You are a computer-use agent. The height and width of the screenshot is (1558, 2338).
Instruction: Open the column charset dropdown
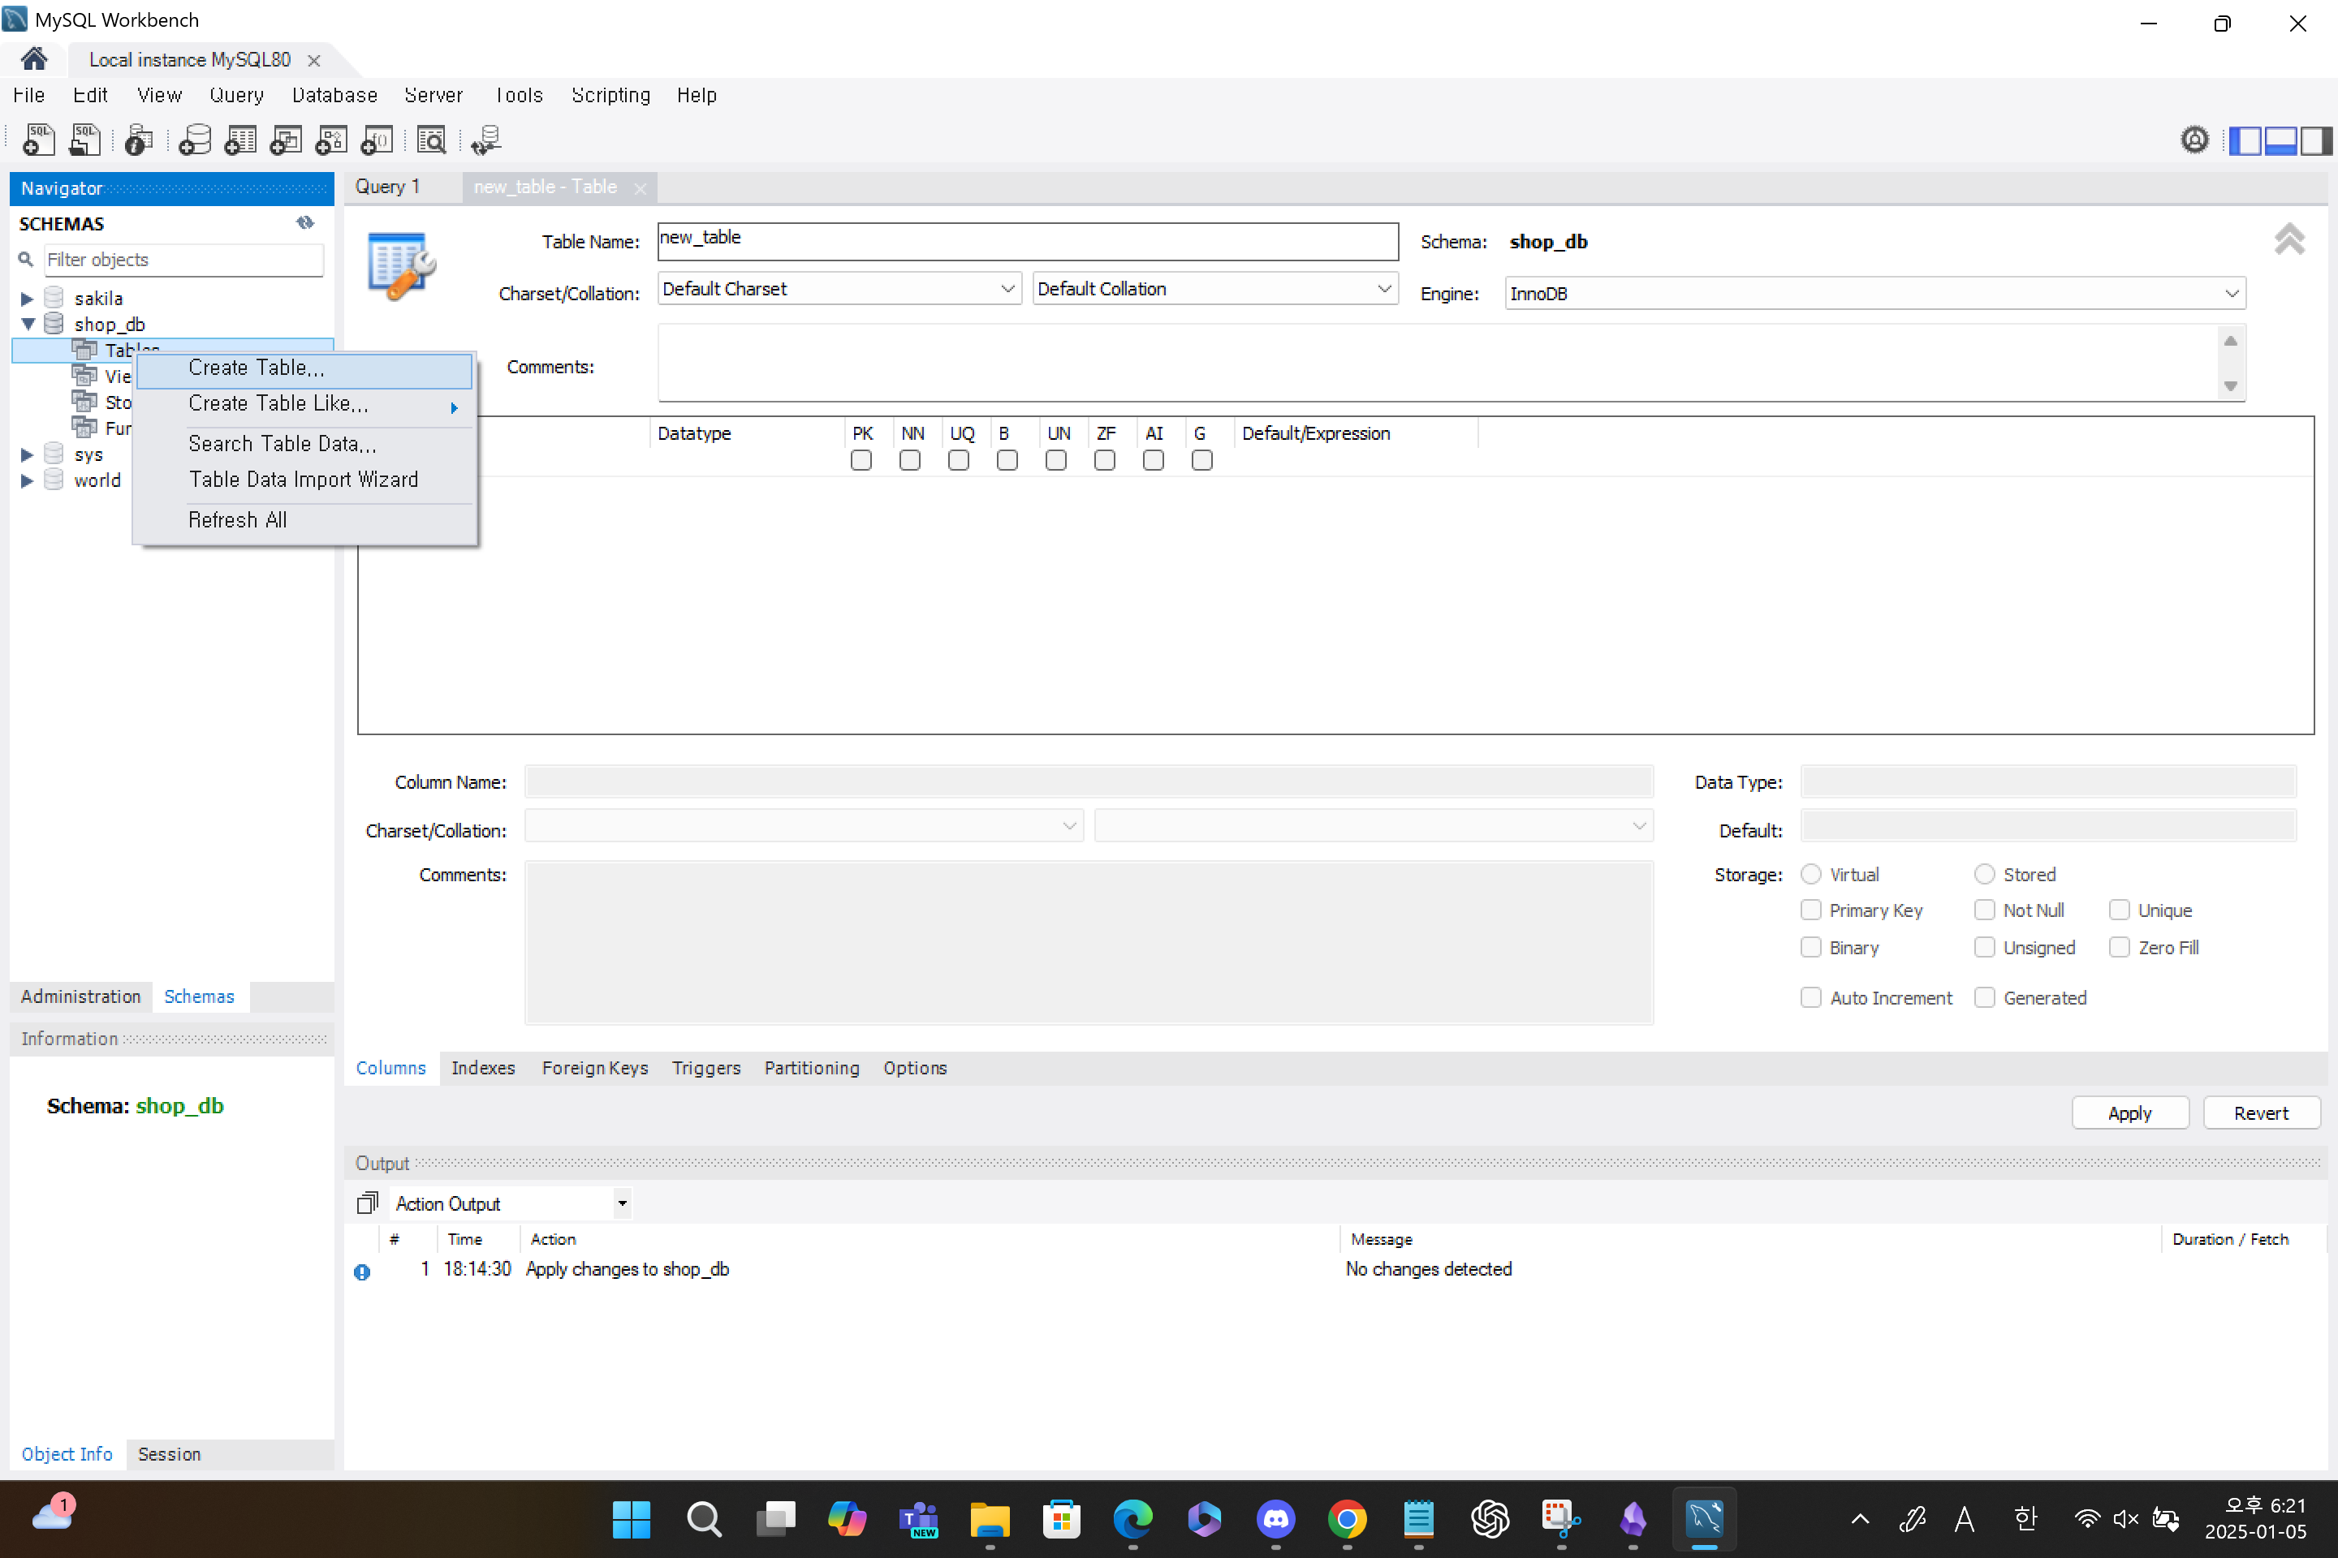[x=803, y=826]
